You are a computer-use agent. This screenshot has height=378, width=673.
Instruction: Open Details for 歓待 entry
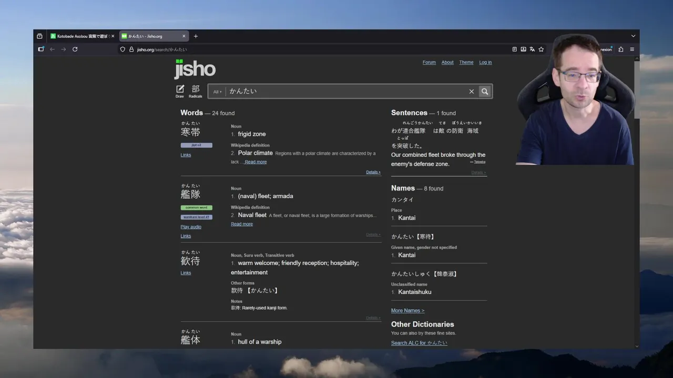(373, 318)
